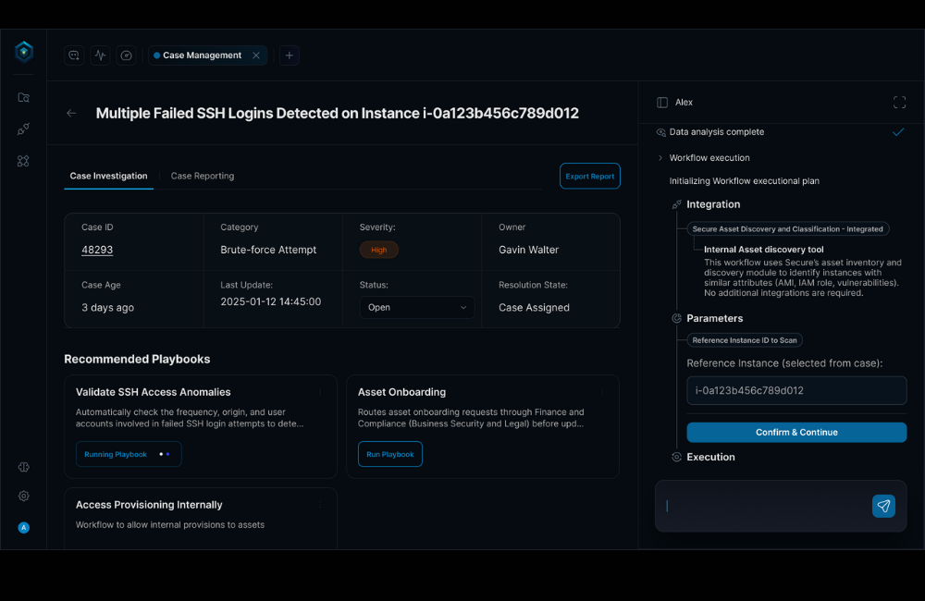Select the activity pulse icon in the toolbar
This screenshot has height=601, width=925.
tap(100, 55)
